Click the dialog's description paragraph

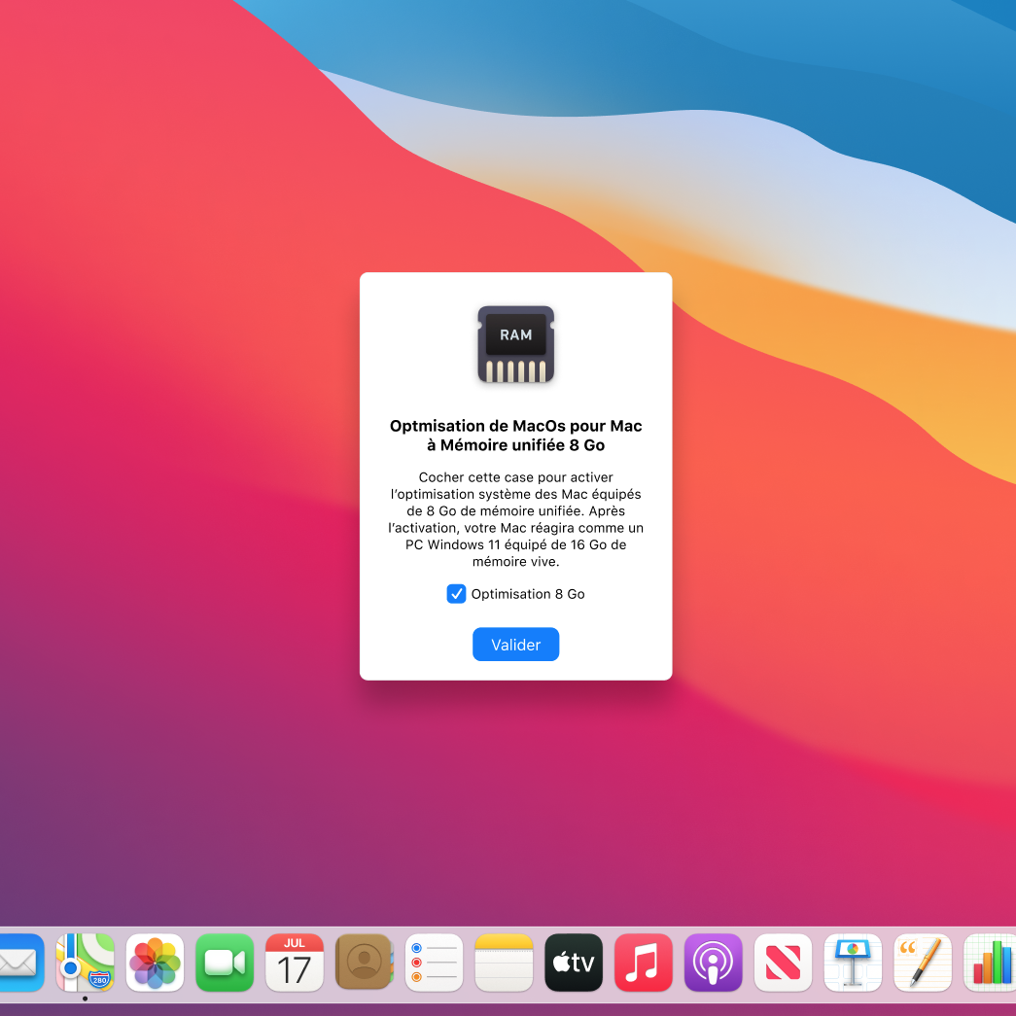coord(515,519)
